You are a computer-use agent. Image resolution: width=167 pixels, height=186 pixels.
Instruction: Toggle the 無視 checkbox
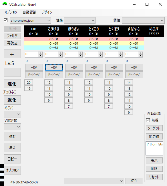coord(148,120)
